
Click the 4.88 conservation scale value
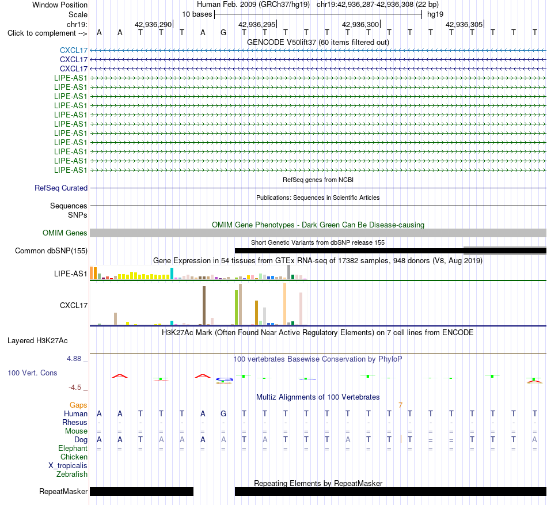click(74, 359)
